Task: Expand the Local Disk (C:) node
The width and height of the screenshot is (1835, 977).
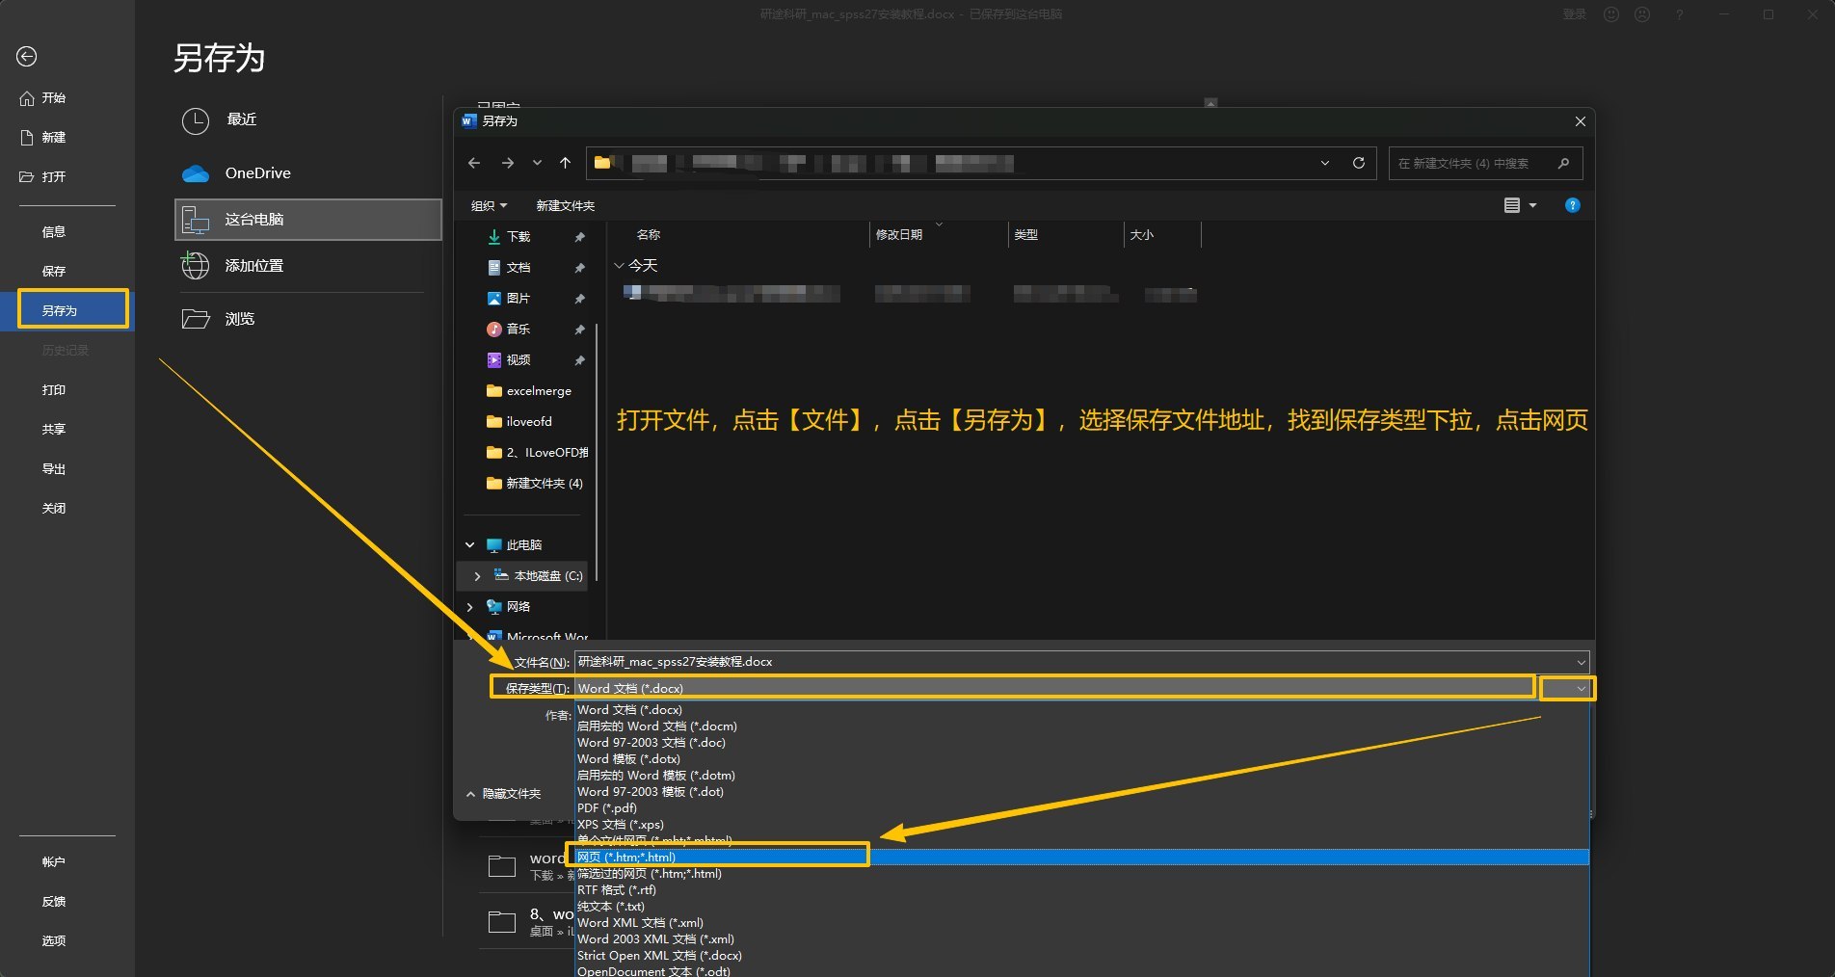Action: (477, 576)
